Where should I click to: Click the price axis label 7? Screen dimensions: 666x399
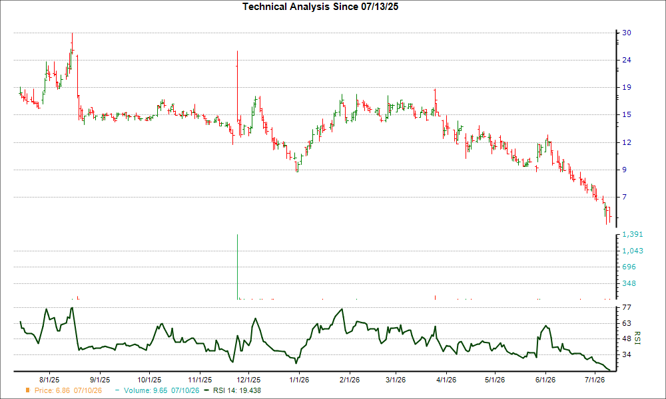click(x=625, y=197)
